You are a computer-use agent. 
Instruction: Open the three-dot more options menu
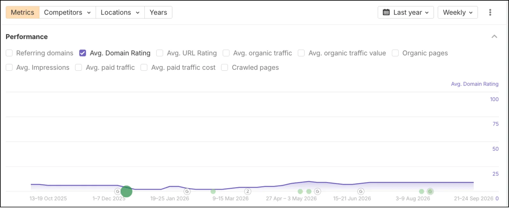pyautogui.click(x=490, y=12)
